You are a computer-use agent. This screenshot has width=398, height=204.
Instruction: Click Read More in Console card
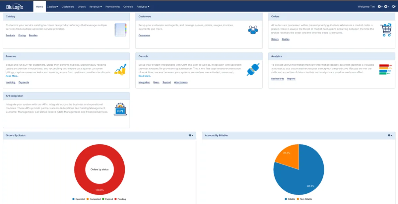point(145,76)
